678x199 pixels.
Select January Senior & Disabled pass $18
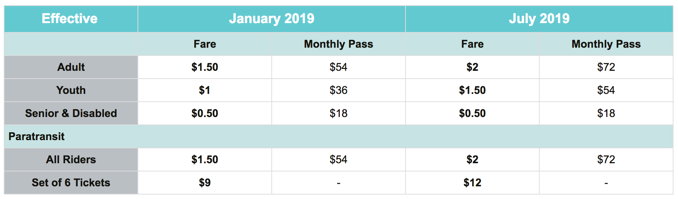[338, 113]
